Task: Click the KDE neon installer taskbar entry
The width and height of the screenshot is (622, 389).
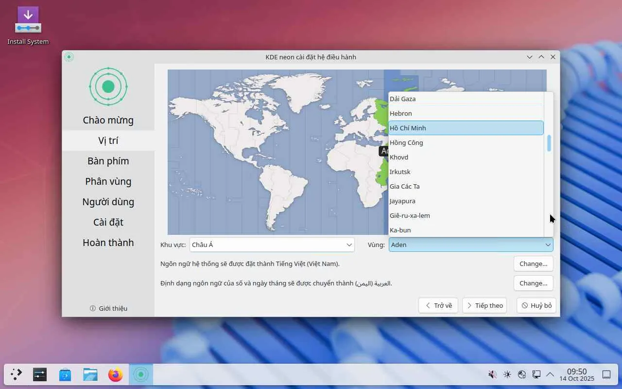Action: tap(141, 374)
